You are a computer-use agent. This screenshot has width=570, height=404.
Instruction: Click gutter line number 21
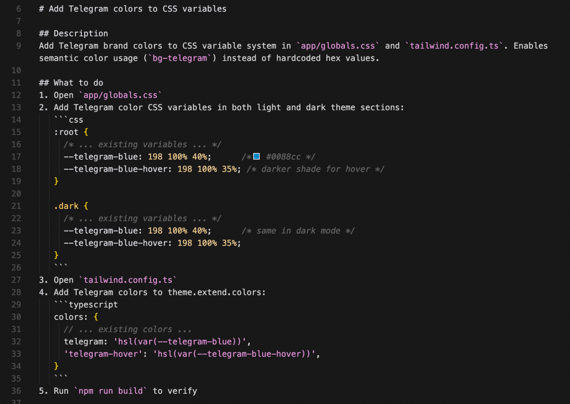point(16,206)
